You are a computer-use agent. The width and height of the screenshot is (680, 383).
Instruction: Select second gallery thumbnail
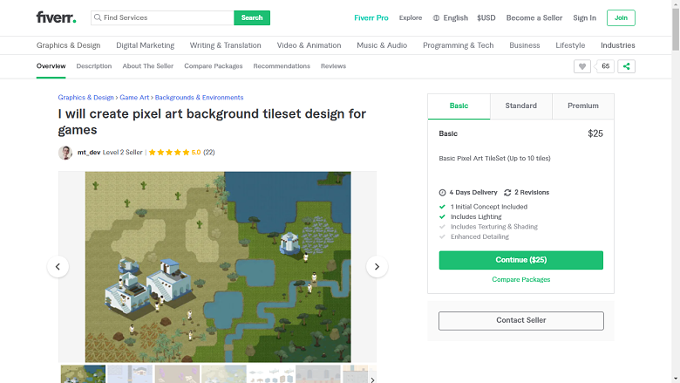point(130,374)
